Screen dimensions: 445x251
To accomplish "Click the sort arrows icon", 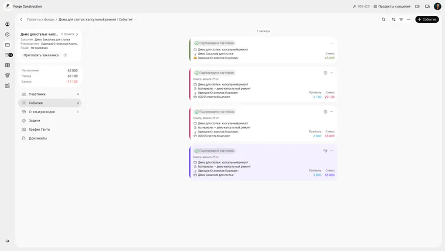I will [x=393, y=19].
